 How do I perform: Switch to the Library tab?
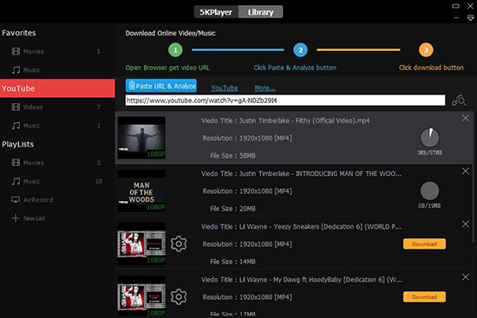[261, 12]
